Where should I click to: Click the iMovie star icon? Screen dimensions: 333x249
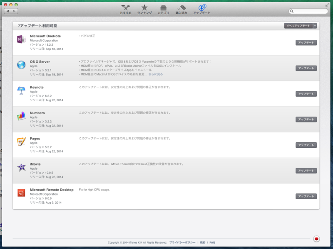(x=21, y=167)
